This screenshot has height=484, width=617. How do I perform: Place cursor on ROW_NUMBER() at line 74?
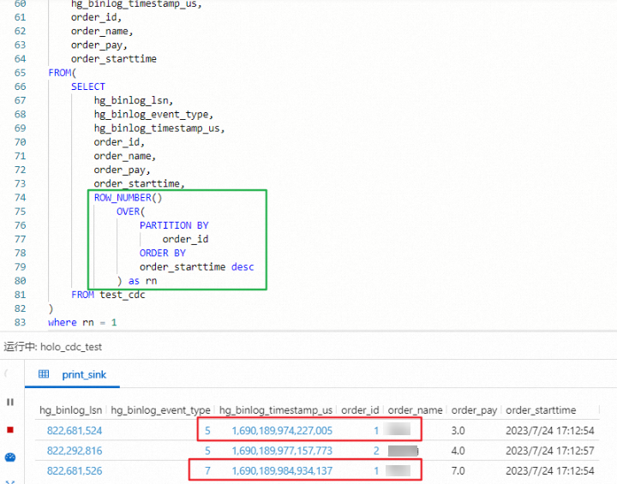pos(128,198)
